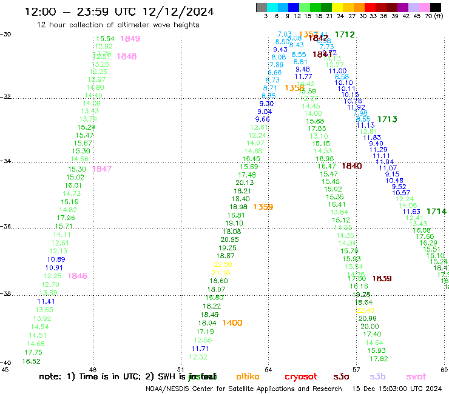Viewport: 449px width, 394px height.
Task: Click the wave height value '20.13'
Action: click(x=245, y=182)
